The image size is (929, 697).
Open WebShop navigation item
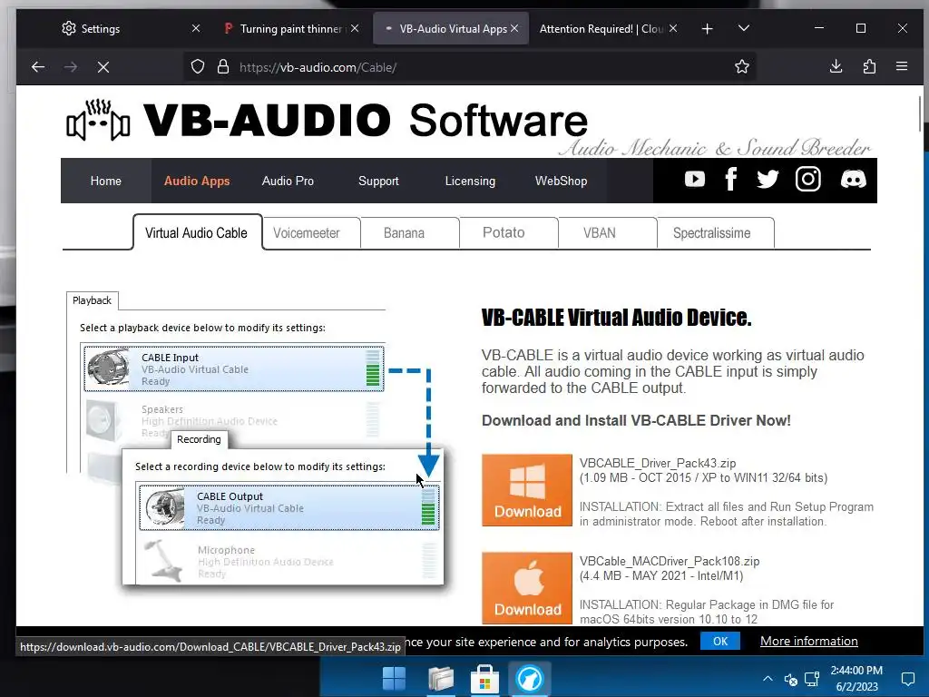pyautogui.click(x=561, y=181)
